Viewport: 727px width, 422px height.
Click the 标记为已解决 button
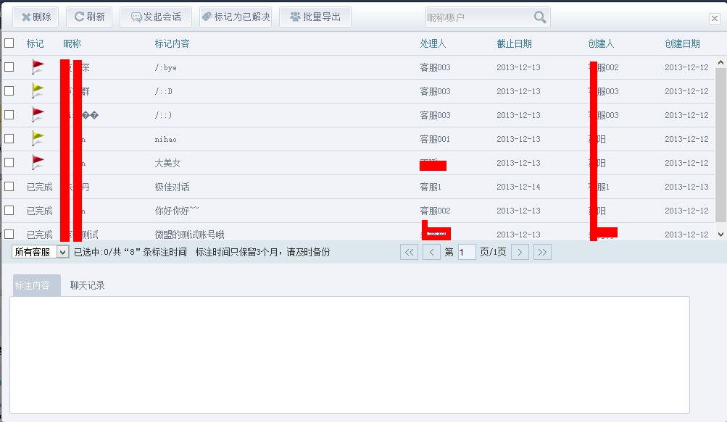[236, 17]
